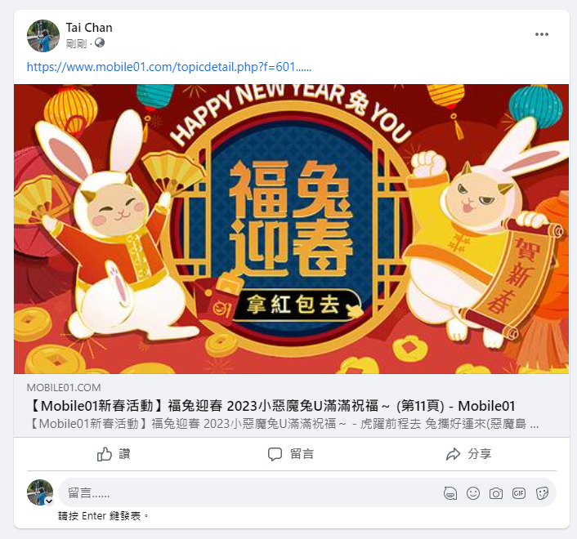This screenshot has width=577, height=539.
Task: Attach a photo with the camera icon
Action: click(495, 493)
